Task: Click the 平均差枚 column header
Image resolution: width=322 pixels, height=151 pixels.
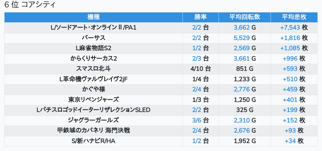Action: click(x=294, y=17)
